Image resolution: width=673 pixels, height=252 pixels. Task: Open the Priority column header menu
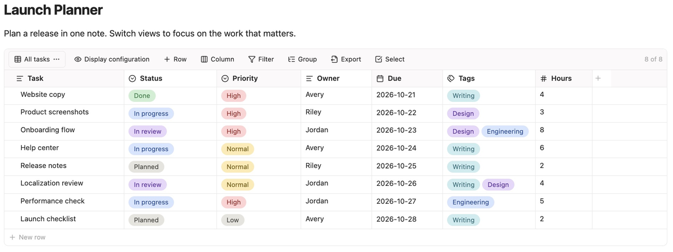(259, 78)
